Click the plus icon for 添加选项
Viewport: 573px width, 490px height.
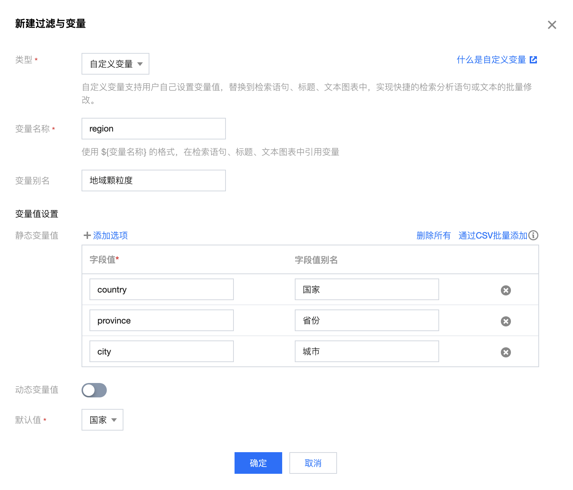87,235
